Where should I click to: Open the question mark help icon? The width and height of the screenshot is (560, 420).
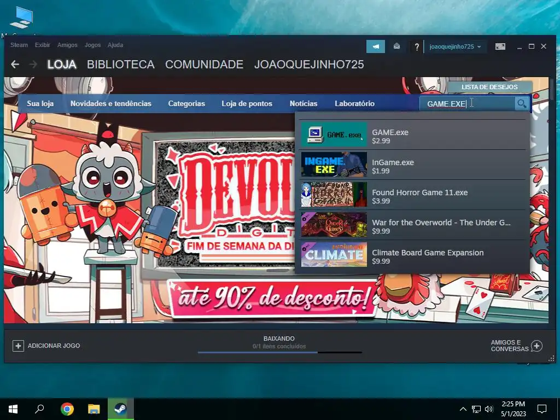coord(416,46)
